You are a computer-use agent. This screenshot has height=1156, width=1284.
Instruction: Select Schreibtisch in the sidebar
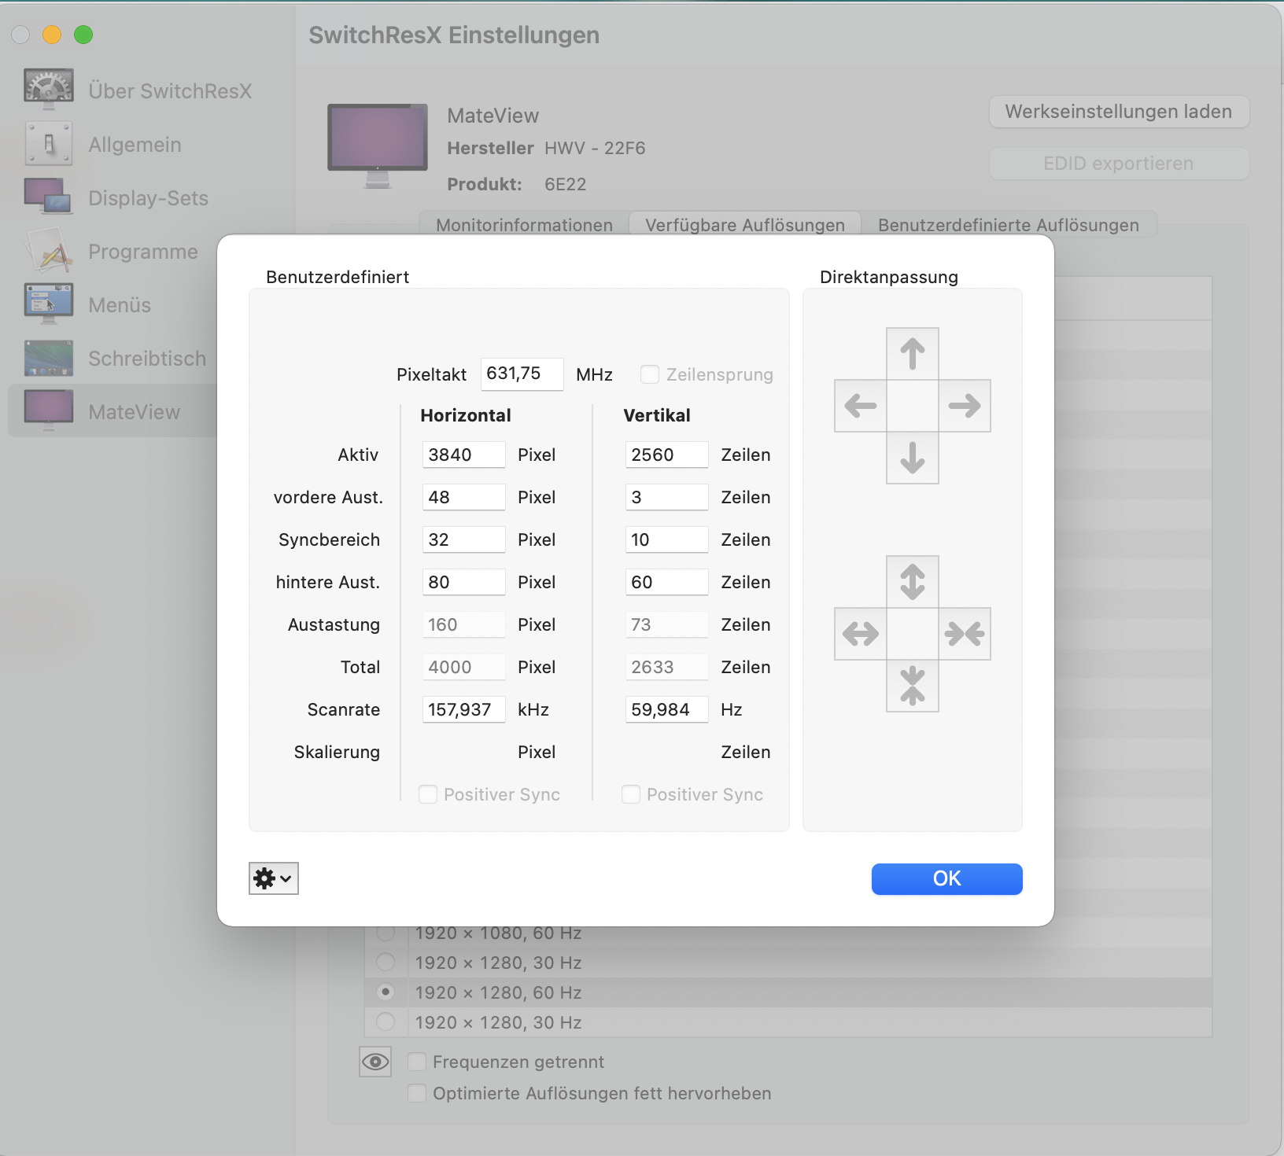(x=116, y=359)
